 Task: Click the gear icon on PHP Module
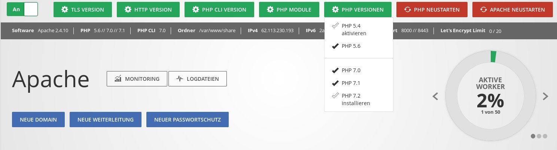[x=270, y=10]
